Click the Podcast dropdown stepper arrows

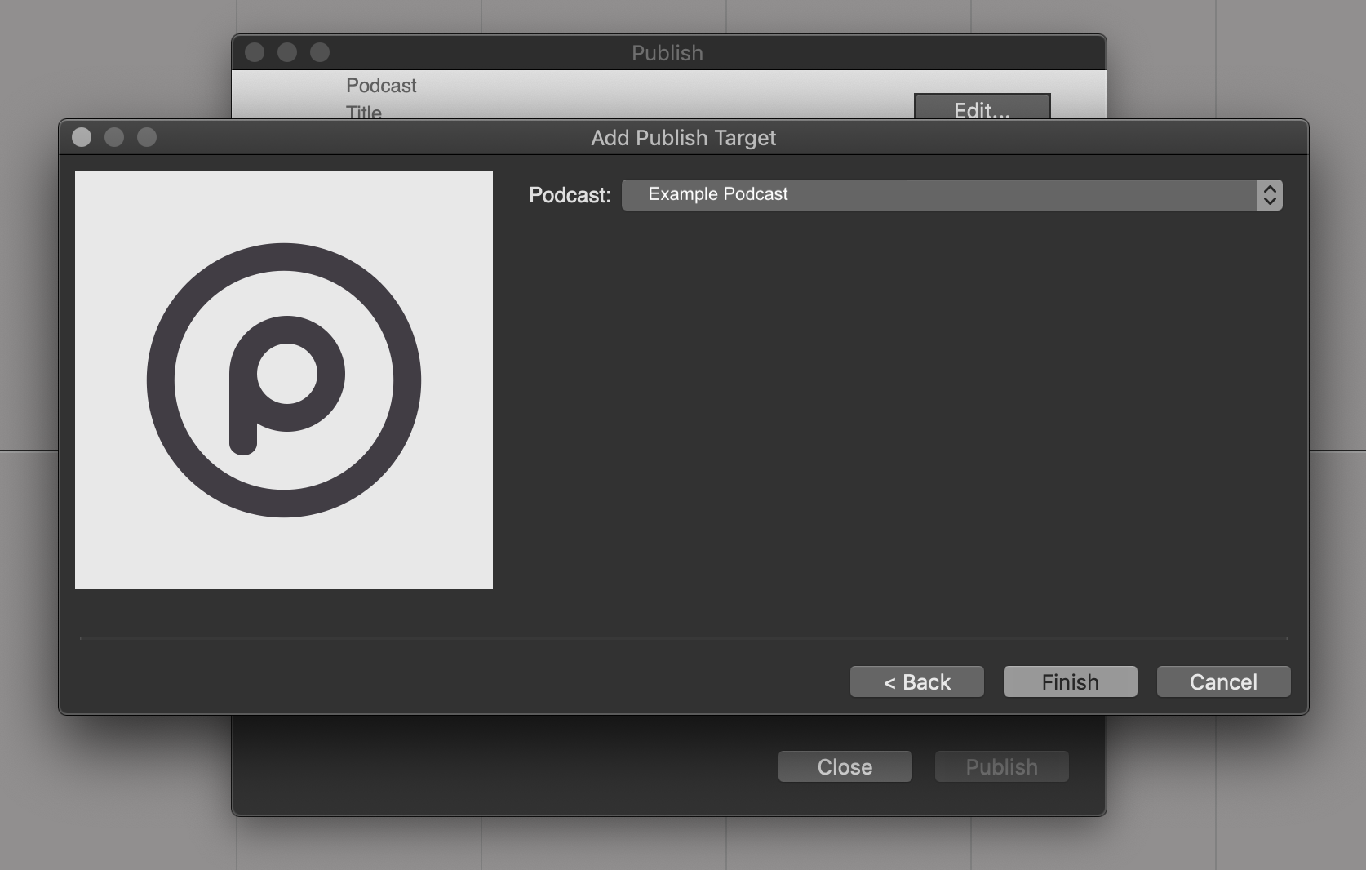[x=1270, y=195]
